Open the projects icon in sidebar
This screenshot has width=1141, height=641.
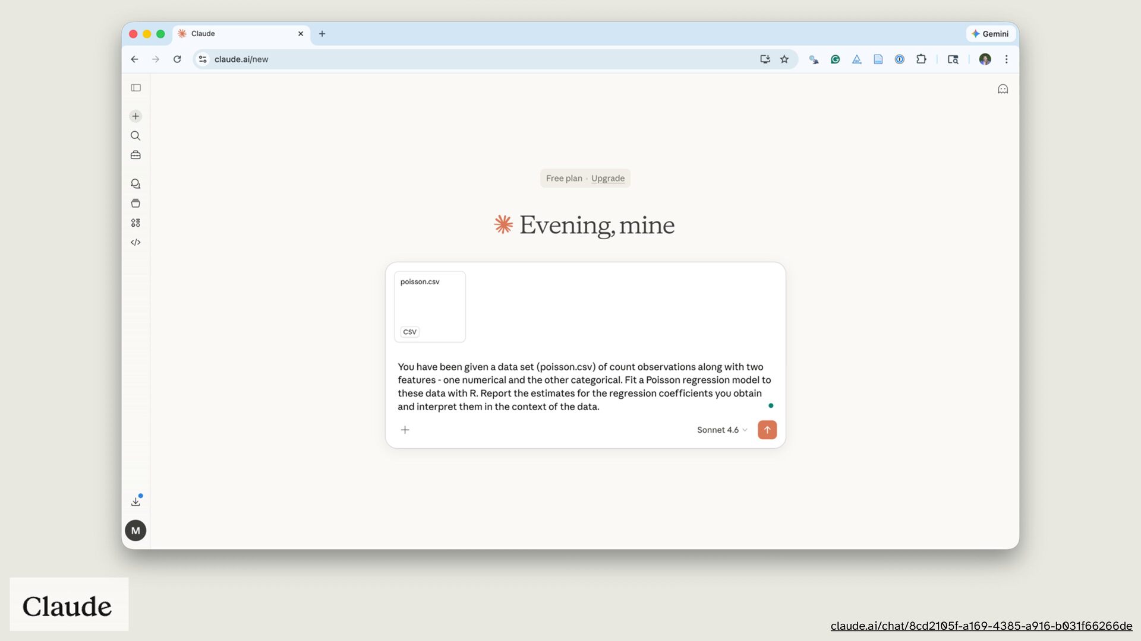tap(135, 204)
